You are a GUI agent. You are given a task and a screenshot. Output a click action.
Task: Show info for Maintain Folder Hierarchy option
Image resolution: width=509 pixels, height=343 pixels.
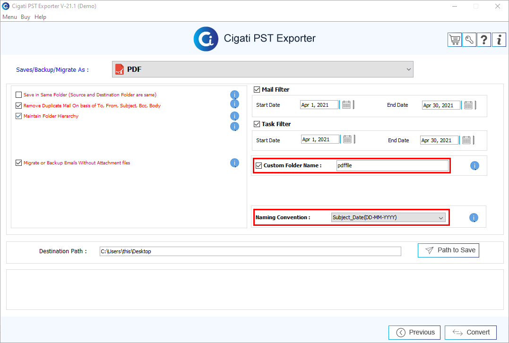click(235, 116)
